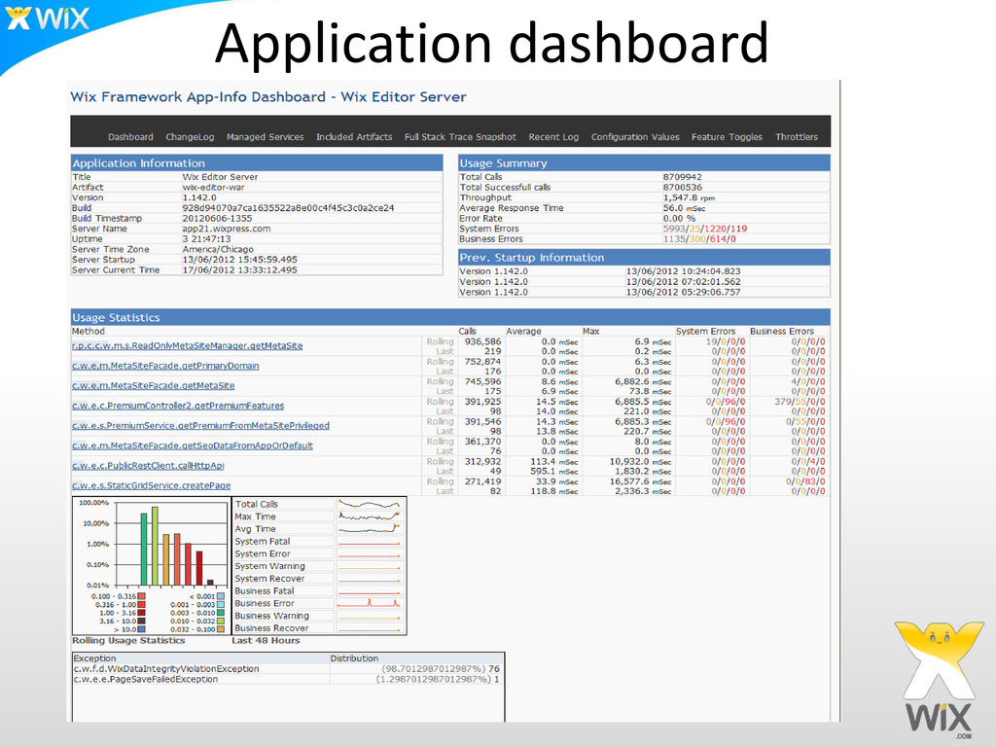This screenshot has height=747, width=996.
Task: Select server name app21.wixpress.com
Action: coord(226,229)
